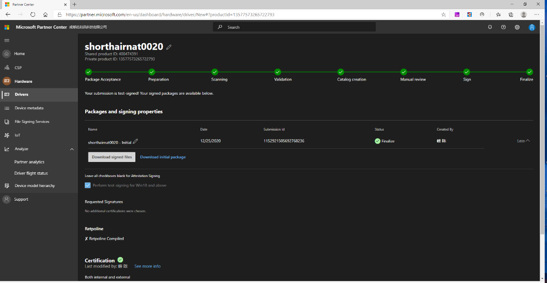Viewport: 547px width, 283px height.
Task: Click the Catalog creation step checkmark
Action: 341,72
